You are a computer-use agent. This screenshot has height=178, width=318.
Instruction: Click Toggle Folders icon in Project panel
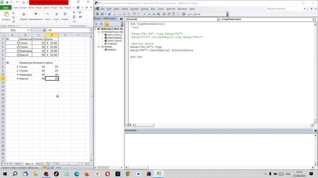tap(107, 24)
